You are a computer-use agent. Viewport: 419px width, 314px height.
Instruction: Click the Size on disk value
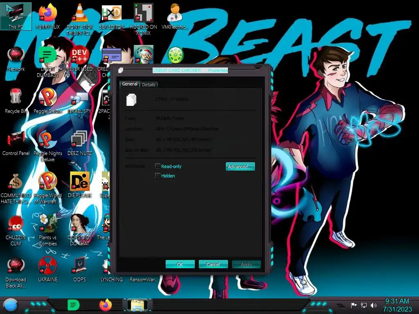point(184,150)
